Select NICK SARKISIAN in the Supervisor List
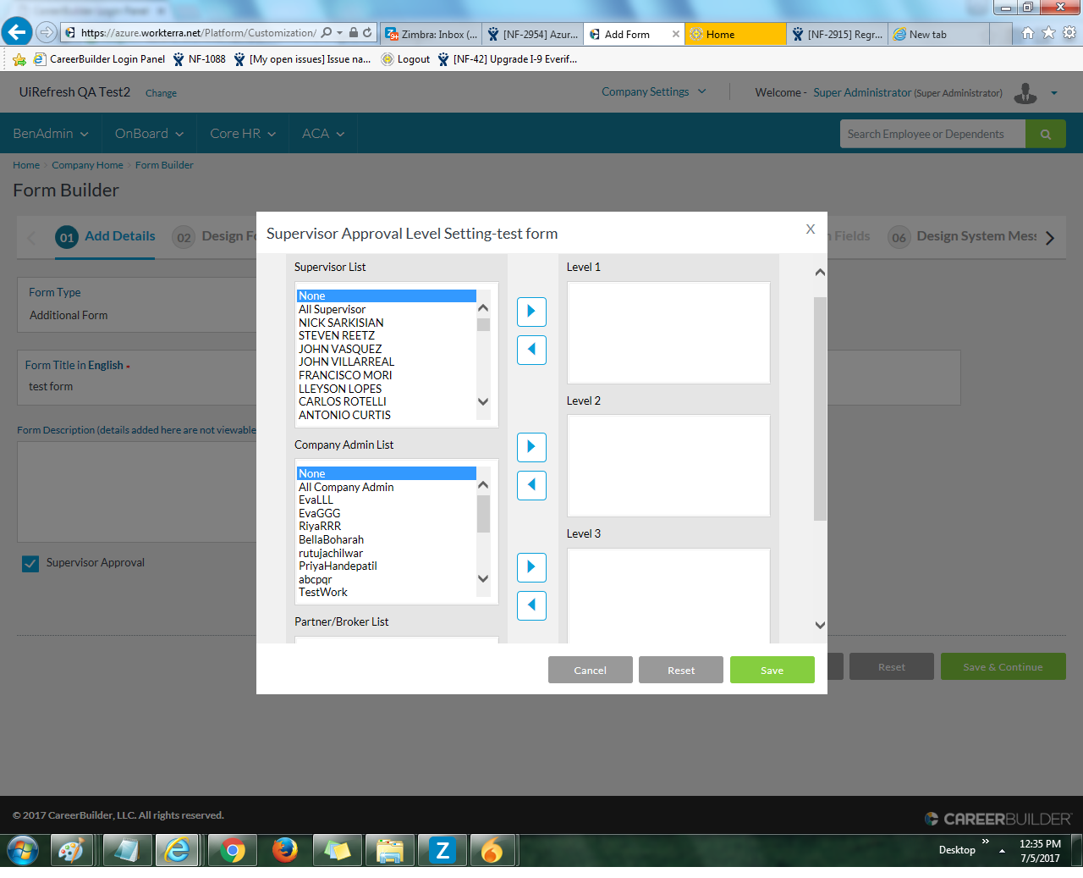1083x878 pixels. (341, 323)
